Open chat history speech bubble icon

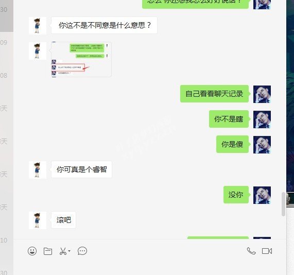coord(82,251)
